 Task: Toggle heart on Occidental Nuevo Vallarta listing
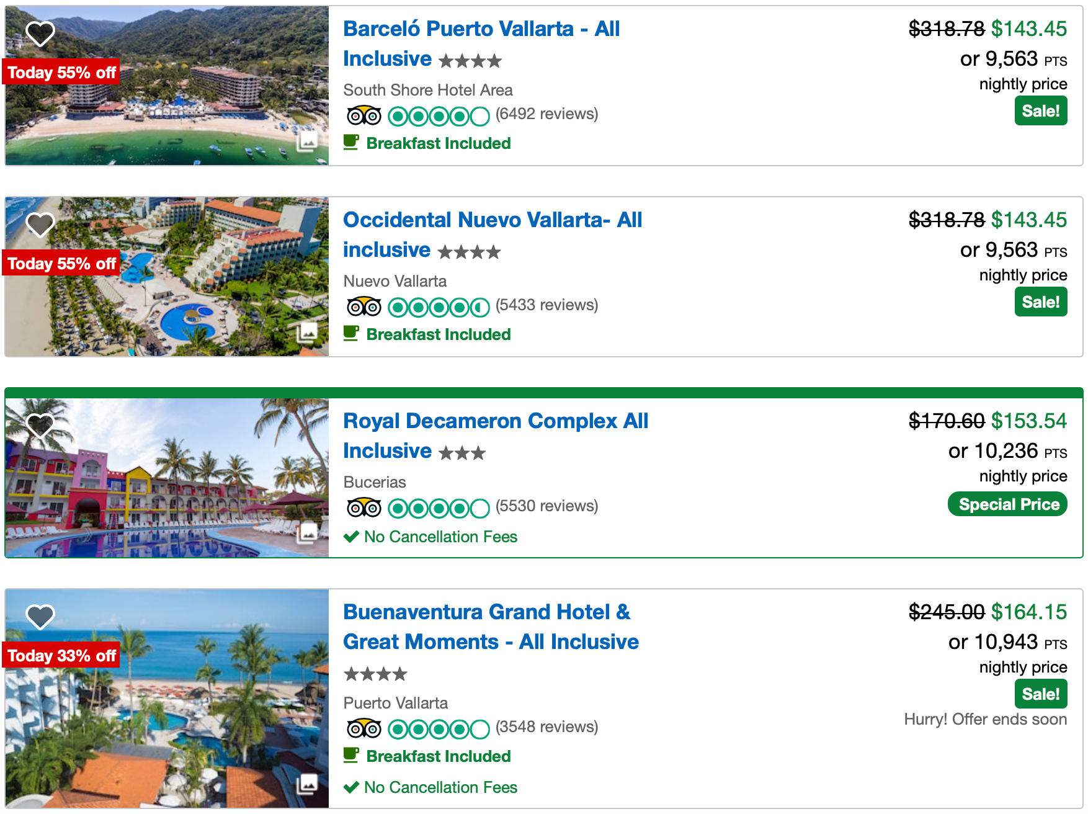[x=40, y=225]
